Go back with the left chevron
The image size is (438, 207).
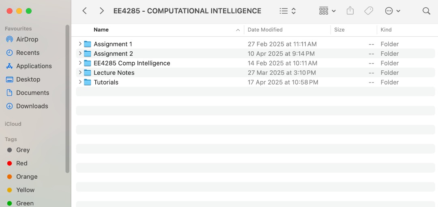[85, 11]
